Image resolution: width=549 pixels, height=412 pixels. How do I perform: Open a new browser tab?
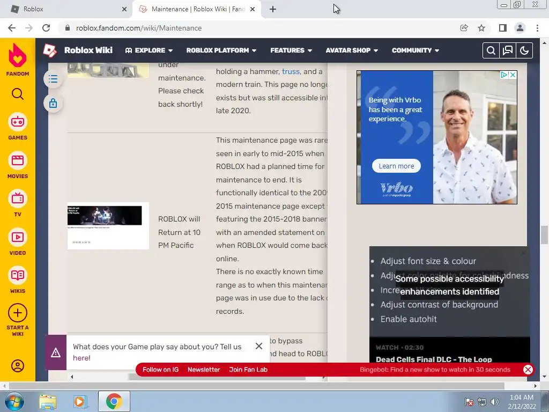click(x=273, y=9)
